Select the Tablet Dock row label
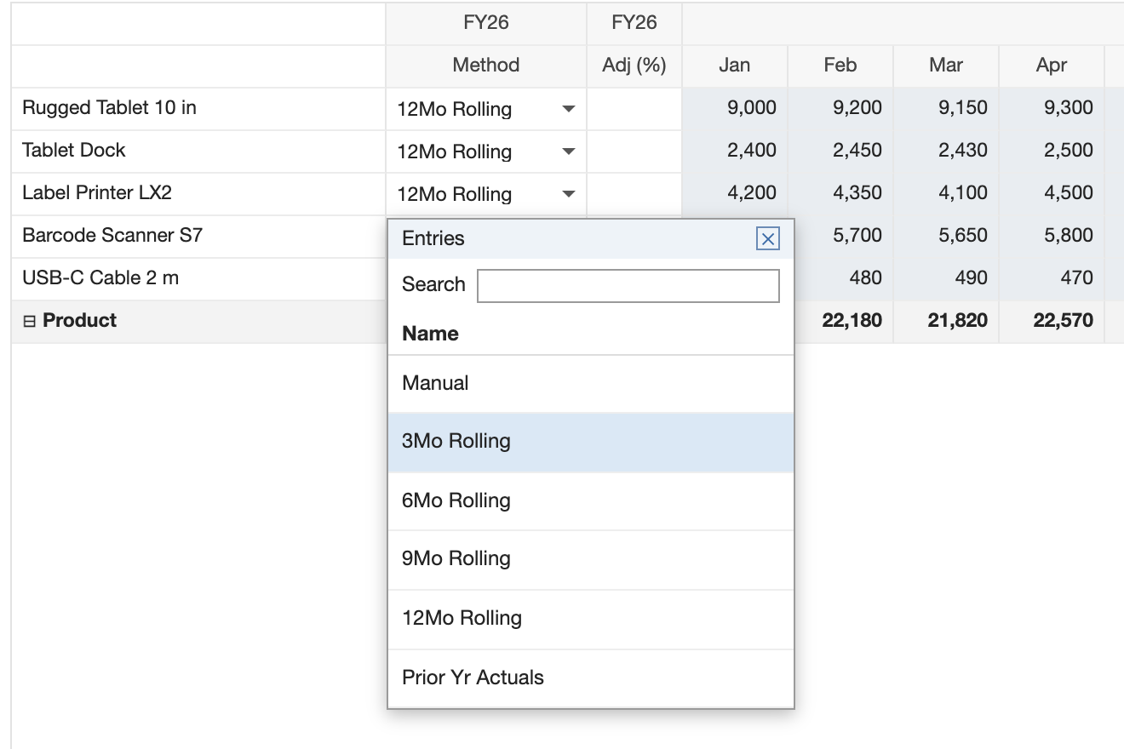Screen dimensions: 1124x749 pyautogui.click(x=73, y=150)
